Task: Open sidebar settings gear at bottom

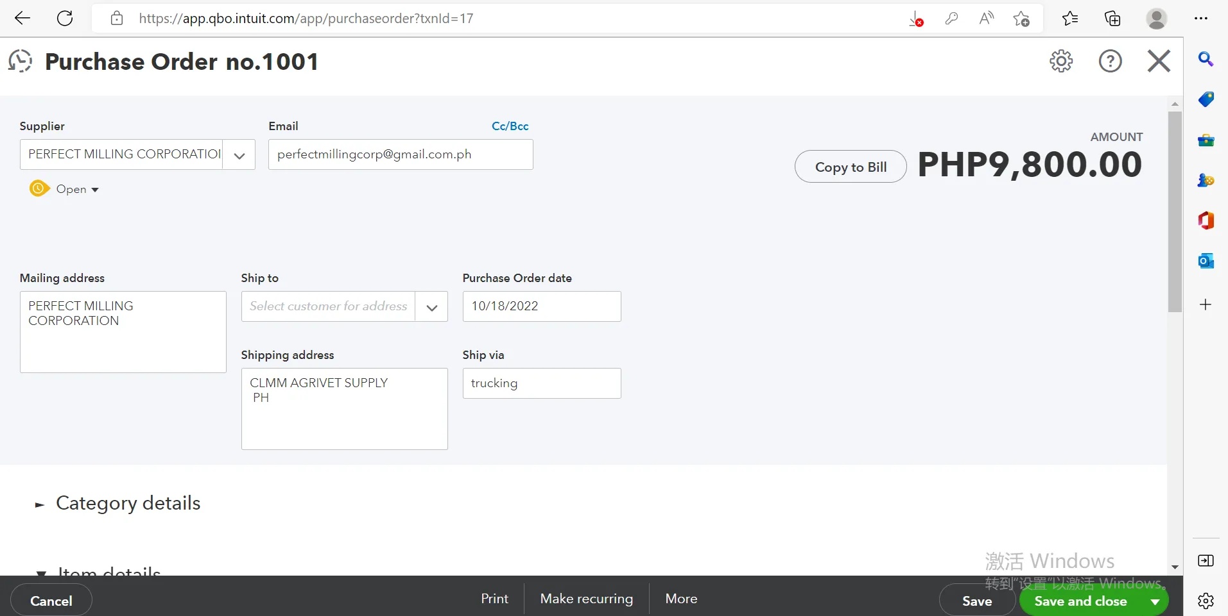Action: [1206, 601]
